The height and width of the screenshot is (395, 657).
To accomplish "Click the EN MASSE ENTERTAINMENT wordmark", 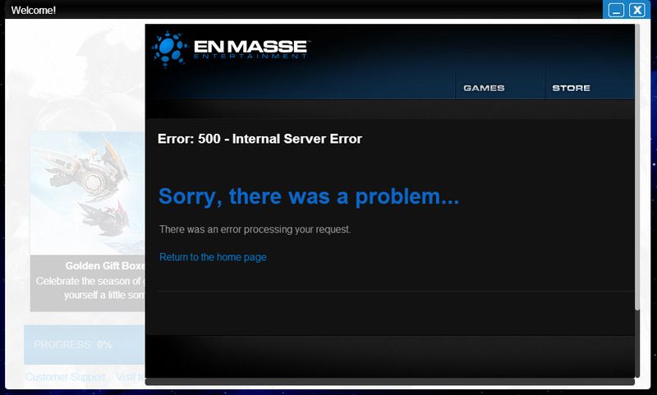I will tap(250, 49).
